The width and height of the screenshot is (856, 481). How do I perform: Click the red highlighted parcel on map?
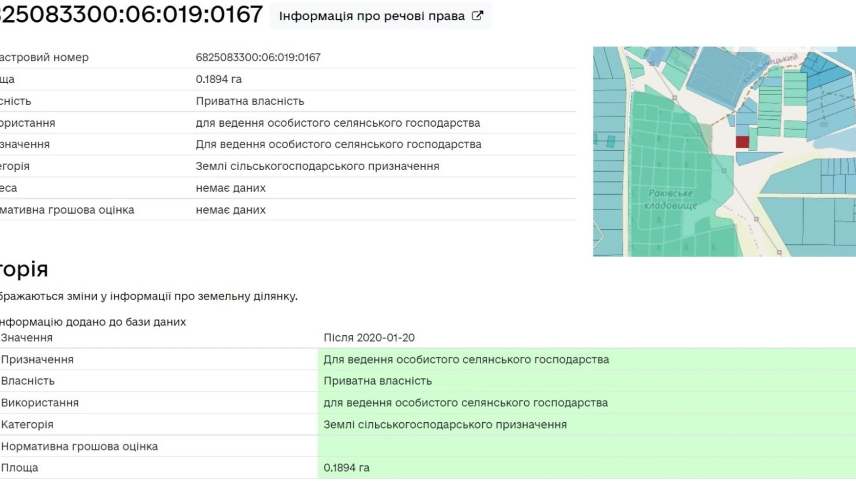pos(742,142)
